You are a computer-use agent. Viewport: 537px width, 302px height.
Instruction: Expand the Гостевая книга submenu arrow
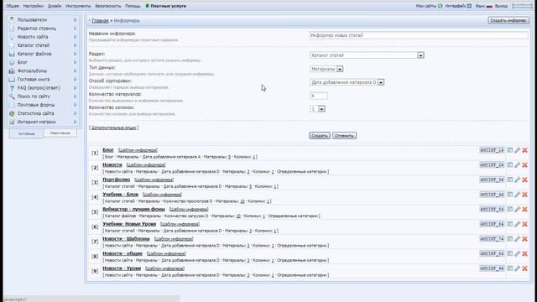75,80
